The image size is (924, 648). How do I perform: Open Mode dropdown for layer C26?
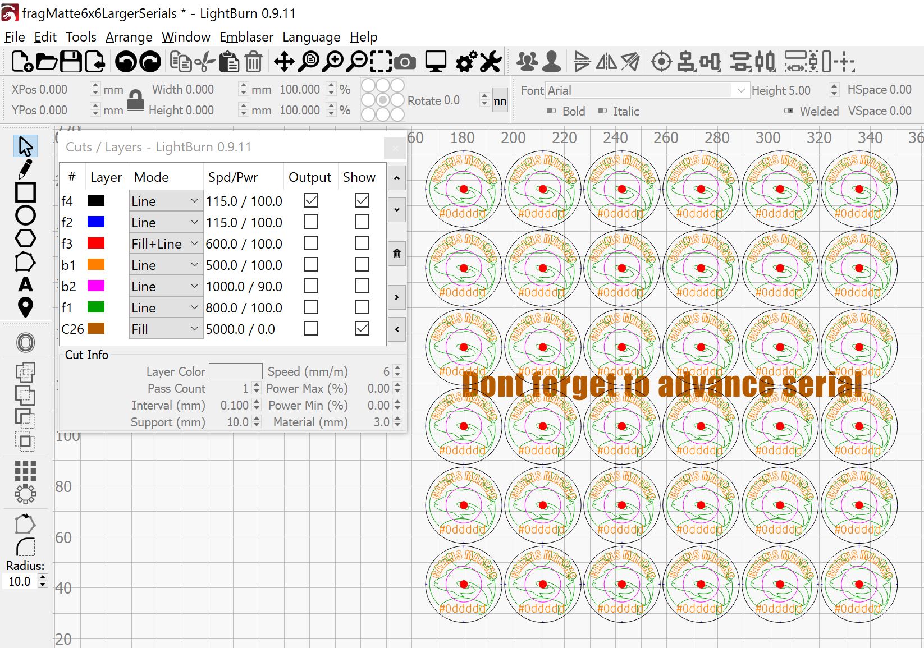tap(165, 329)
